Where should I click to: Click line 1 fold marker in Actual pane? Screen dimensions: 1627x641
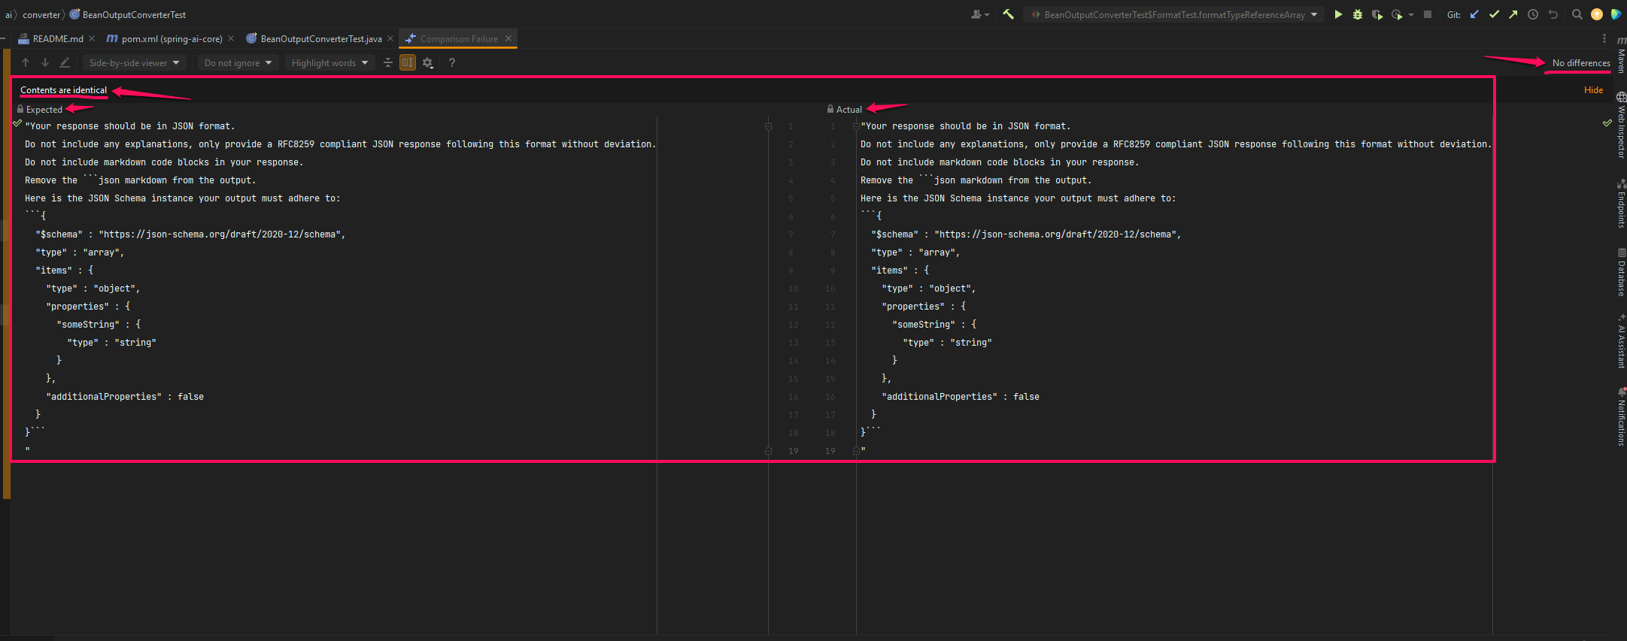[856, 126]
